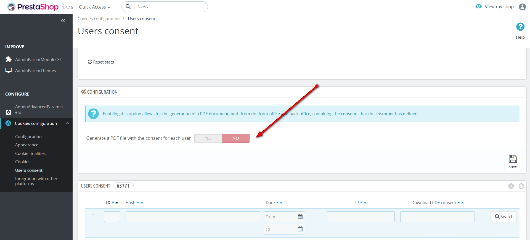Open the From date calendar icon
This screenshot has width=530, height=240.
pyautogui.click(x=300, y=217)
